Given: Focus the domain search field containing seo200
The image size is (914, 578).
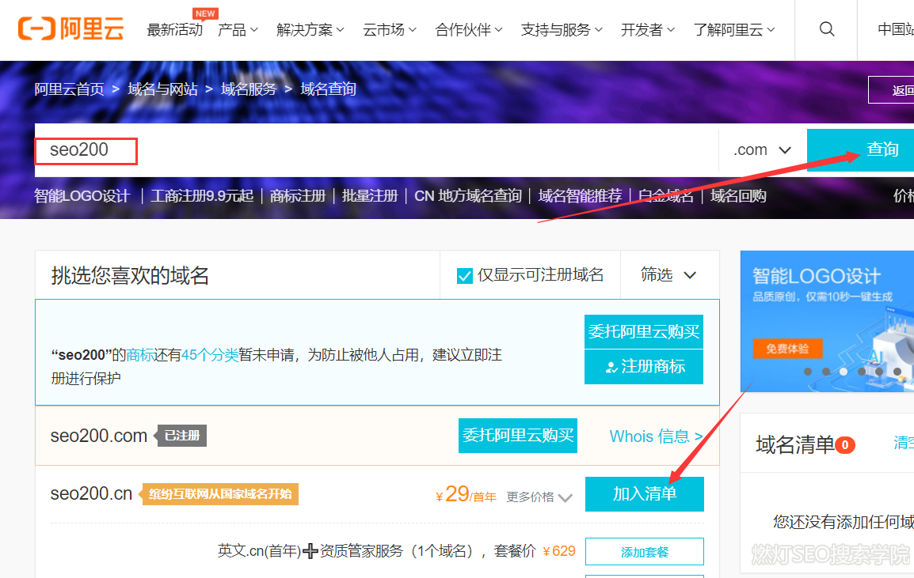Looking at the screenshot, I should 376,150.
